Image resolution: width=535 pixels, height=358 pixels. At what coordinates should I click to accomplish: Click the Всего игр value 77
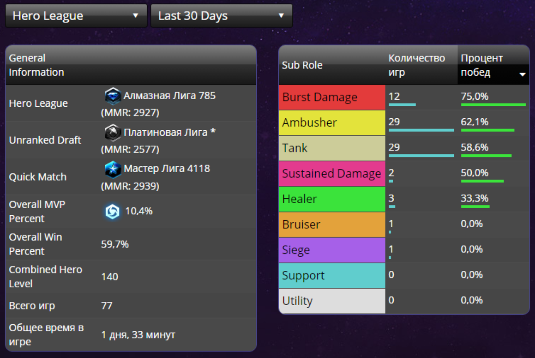(x=107, y=306)
